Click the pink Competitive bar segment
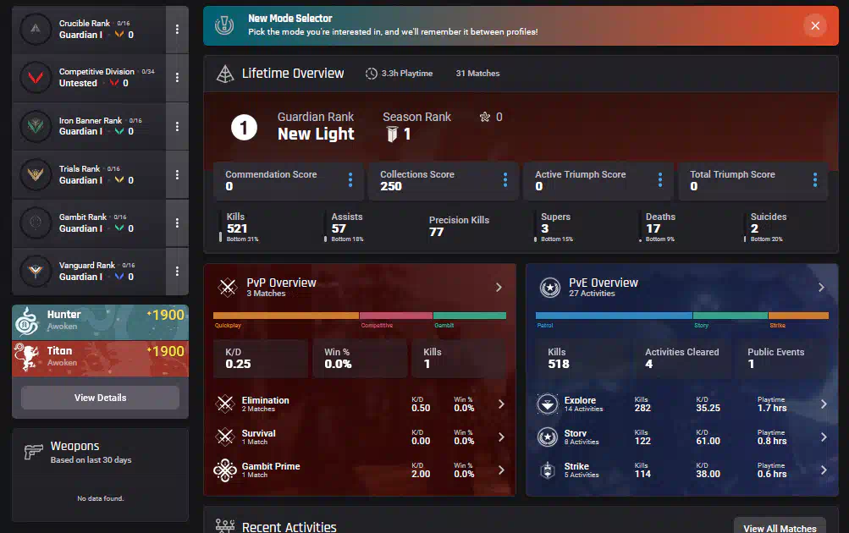The height and width of the screenshot is (533, 849). [396, 316]
